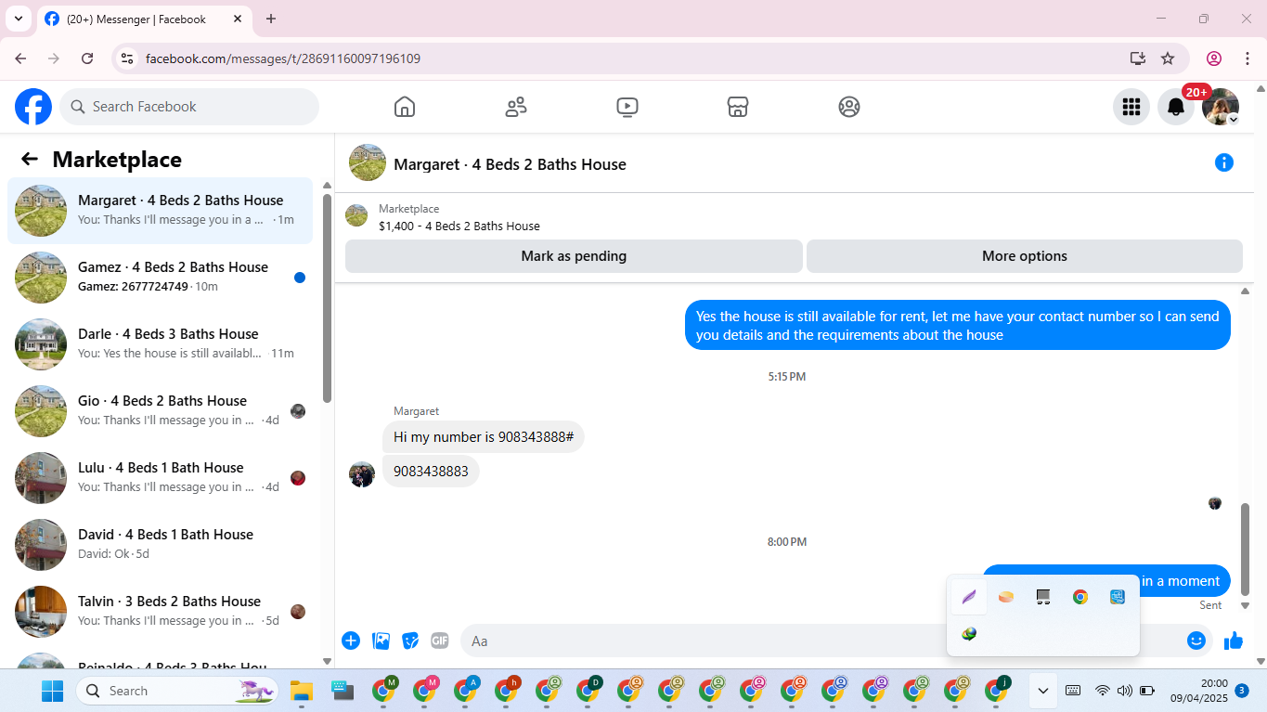Click the feather icon in the tray overflow
This screenshot has width=1267, height=712.
click(969, 597)
